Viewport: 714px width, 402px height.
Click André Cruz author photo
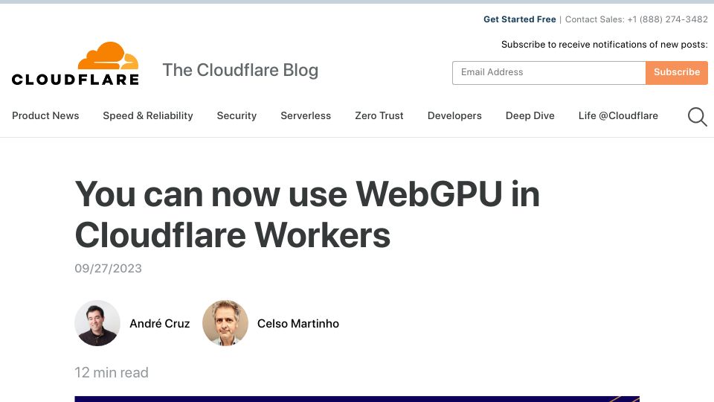click(x=97, y=323)
